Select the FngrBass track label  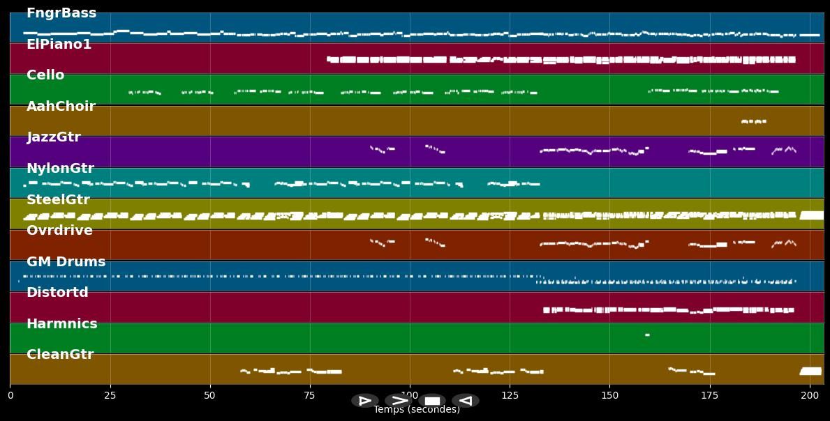[x=61, y=13]
